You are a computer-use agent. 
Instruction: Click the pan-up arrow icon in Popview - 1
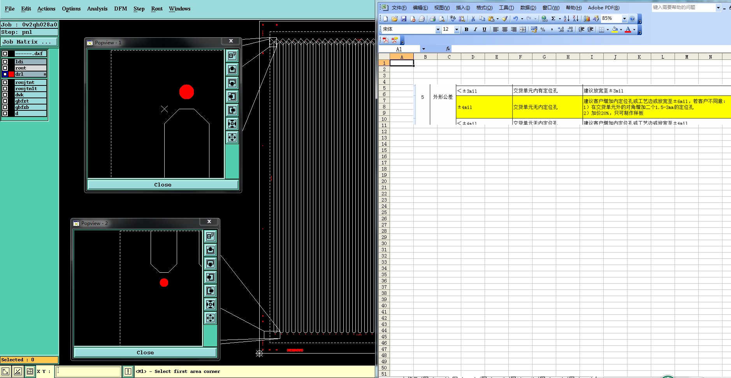coord(232,70)
